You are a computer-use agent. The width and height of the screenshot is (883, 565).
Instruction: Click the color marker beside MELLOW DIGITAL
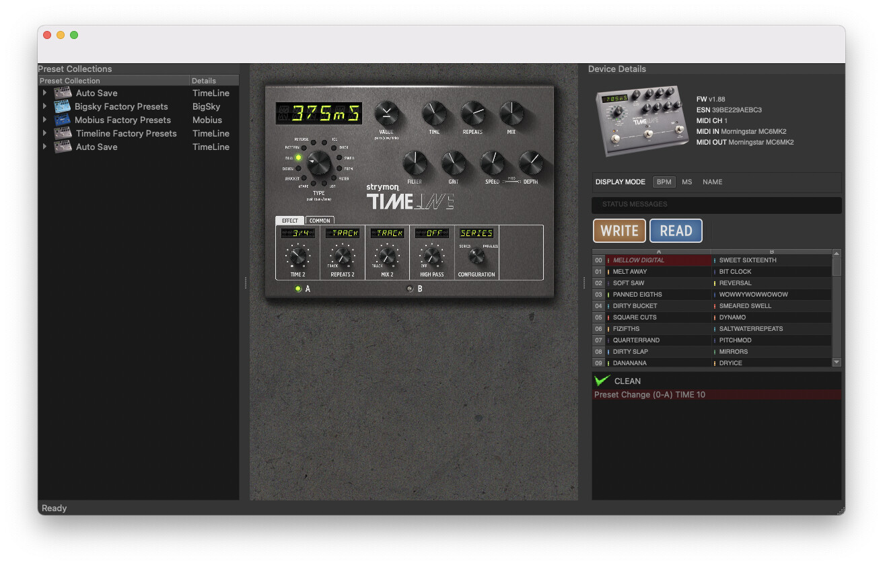pos(608,260)
